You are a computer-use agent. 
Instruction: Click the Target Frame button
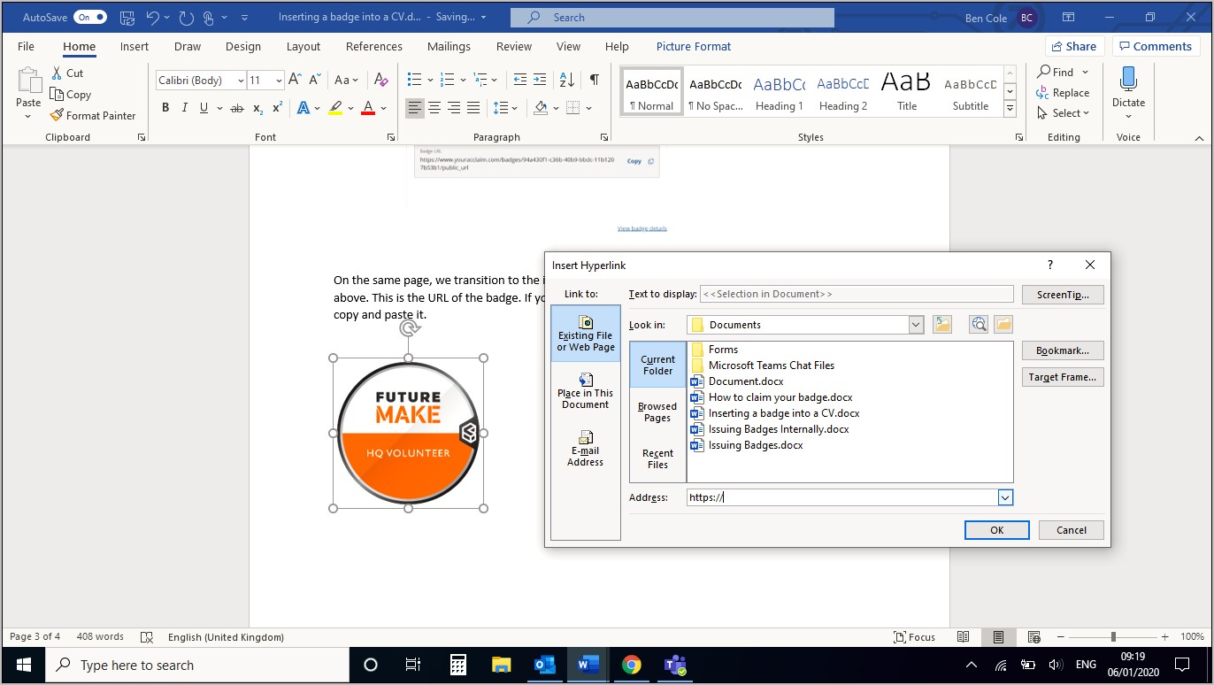point(1063,377)
